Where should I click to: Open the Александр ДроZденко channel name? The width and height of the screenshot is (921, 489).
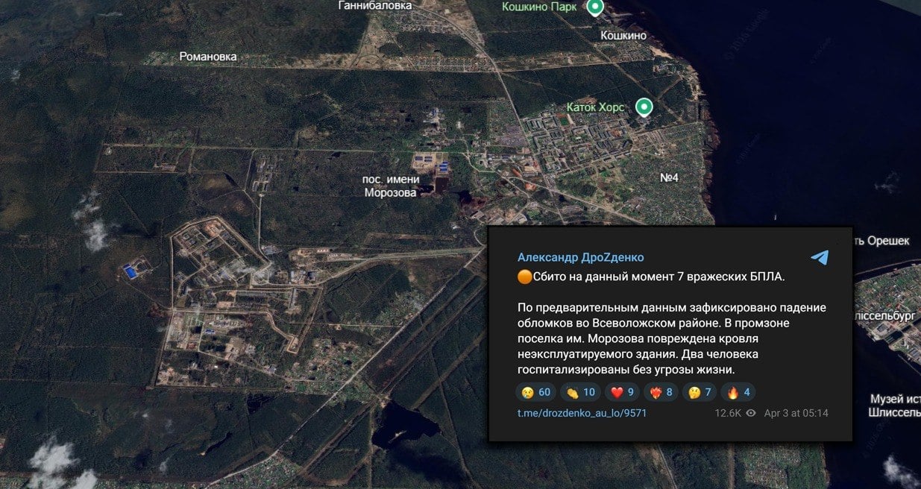[x=580, y=257]
